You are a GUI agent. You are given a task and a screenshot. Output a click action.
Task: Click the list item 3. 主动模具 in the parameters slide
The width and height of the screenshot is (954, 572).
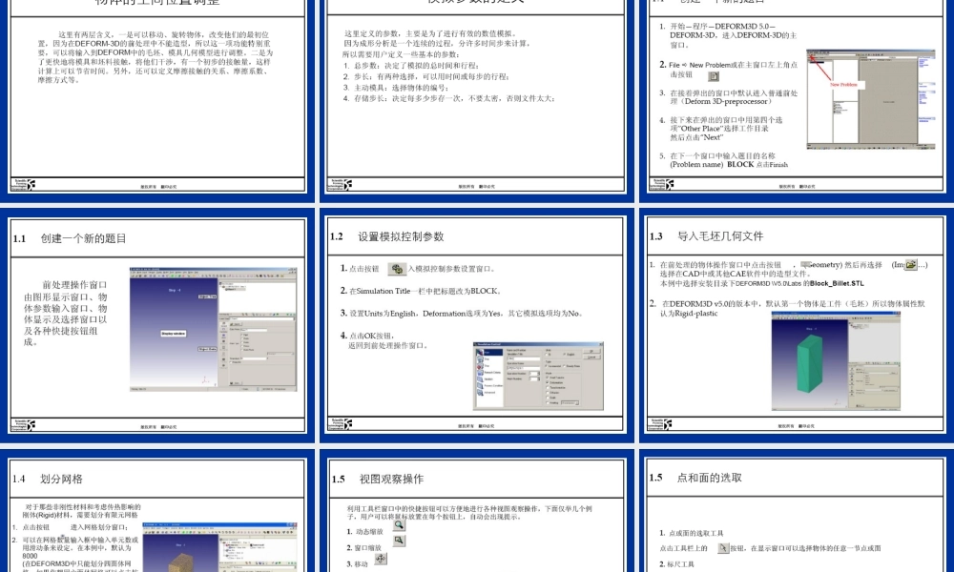pyautogui.click(x=396, y=88)
